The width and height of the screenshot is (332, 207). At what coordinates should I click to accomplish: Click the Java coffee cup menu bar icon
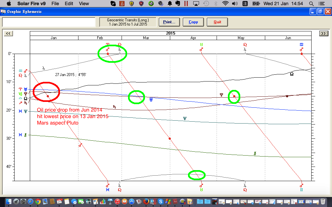point(122,3)
